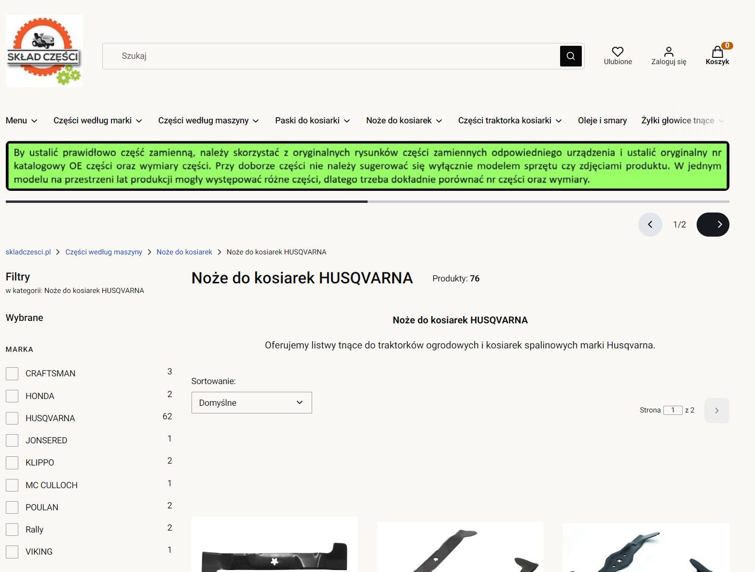Image resolution: width=755 pixels, height=572 pixels.
Task: Click the search magnifier icon
Action: pyautogui.click(x=571, y=56)
